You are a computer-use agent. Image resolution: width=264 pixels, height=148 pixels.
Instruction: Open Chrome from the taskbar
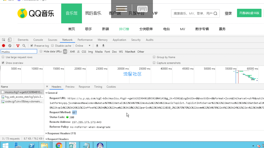click(59, 145)
